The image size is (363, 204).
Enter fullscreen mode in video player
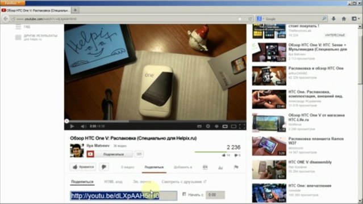(242, 126)
